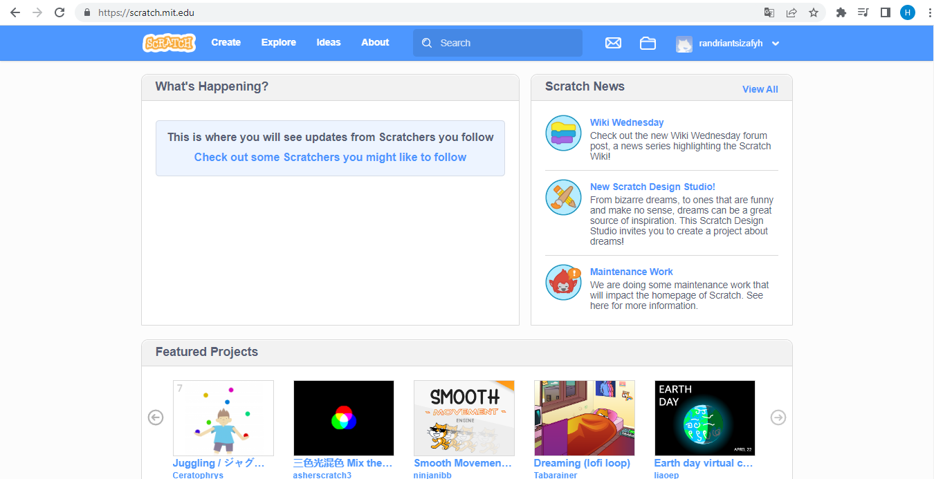
Task: Click the browser address bar URL
Action: 146,12
